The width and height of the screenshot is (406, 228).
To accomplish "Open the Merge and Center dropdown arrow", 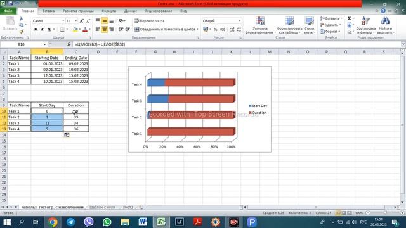I will (x=197, y=30).
